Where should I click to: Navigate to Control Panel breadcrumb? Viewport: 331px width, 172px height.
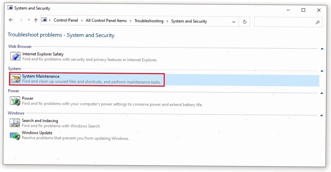pyautogui.click(x=66, y=20)
